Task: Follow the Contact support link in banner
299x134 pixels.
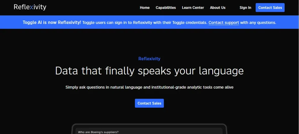Action: pyautogui.click(x=224, y=23)
